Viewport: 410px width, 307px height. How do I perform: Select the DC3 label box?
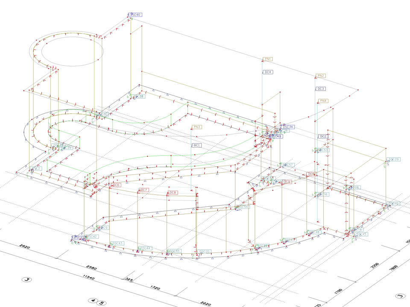[x=320, y=89]
